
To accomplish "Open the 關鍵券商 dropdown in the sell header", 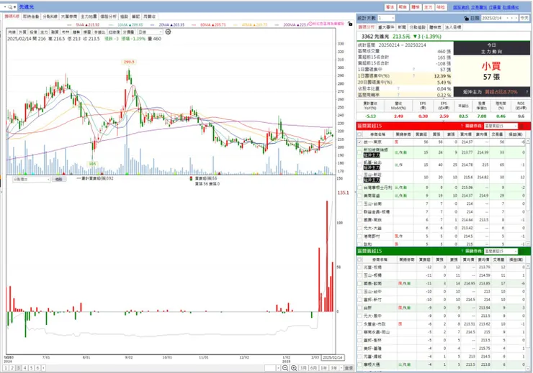I will point(501,252).
